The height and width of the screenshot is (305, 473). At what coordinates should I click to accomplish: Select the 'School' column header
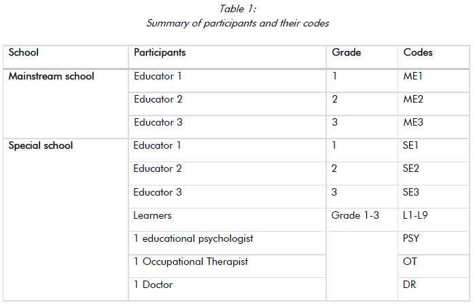point(24,52)
